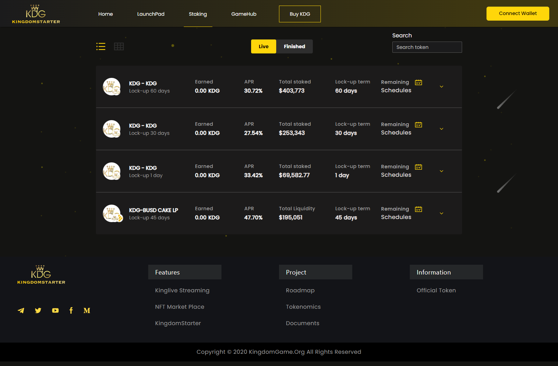The image size is (558, 366).
Task: Open Medium social icon in footer
Action: (87, 310)
